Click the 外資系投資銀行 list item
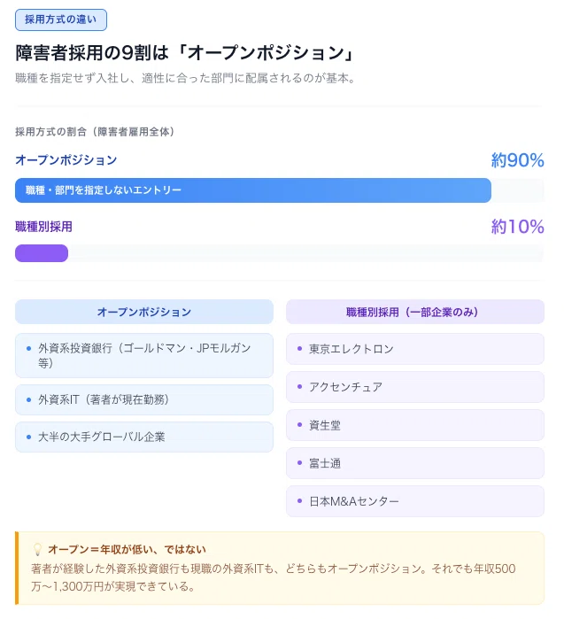This screenshot has height=619, width=564. tap(144, 355)
